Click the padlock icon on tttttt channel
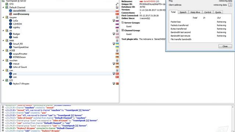 click(117, 40)
